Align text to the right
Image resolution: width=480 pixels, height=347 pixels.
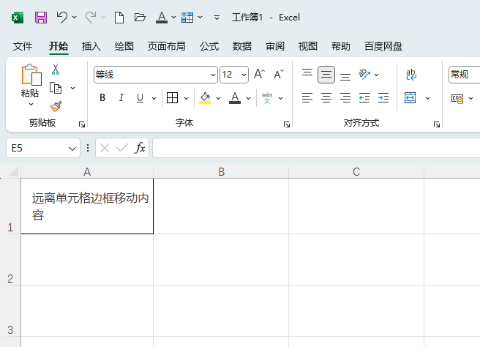[x=345, y=98]
